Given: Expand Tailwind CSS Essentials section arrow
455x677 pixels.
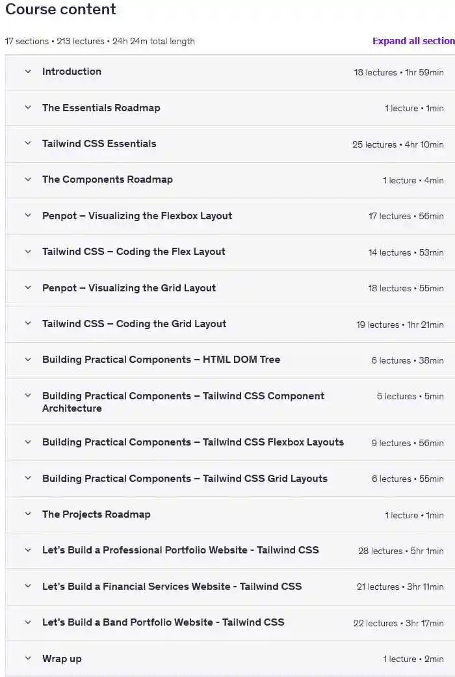Looking at the screenshot, I should (x=27, y=144).
